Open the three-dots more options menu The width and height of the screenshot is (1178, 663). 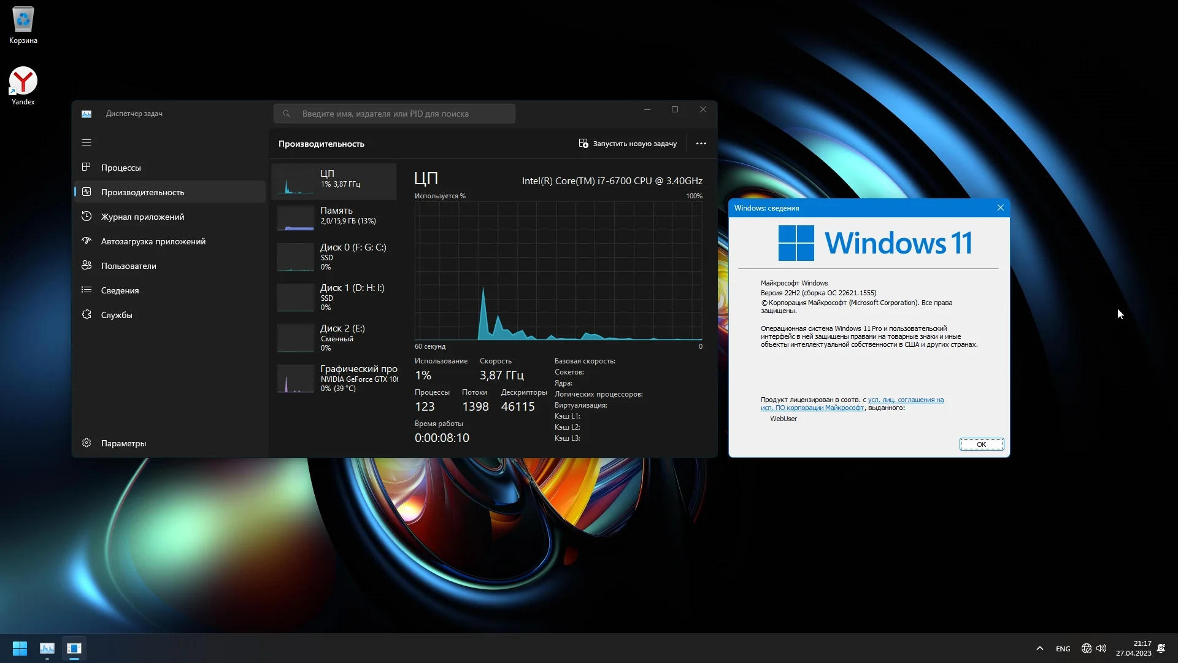[701, 144]
